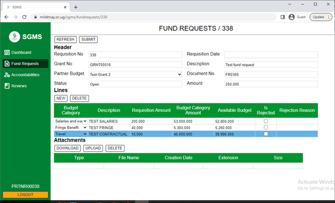Click the Dashboard grid icon
Image resolution: width=335 pixels, height=203 pixels.
(7, 52)
